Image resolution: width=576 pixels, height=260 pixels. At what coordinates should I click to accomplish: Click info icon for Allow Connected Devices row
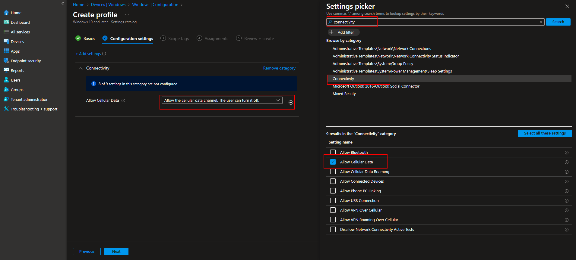click(x=567, y=181)
